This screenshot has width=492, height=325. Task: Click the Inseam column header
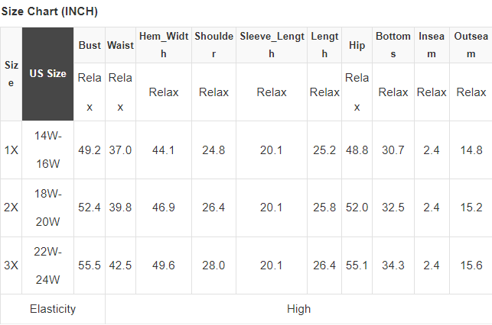point(432,45)
